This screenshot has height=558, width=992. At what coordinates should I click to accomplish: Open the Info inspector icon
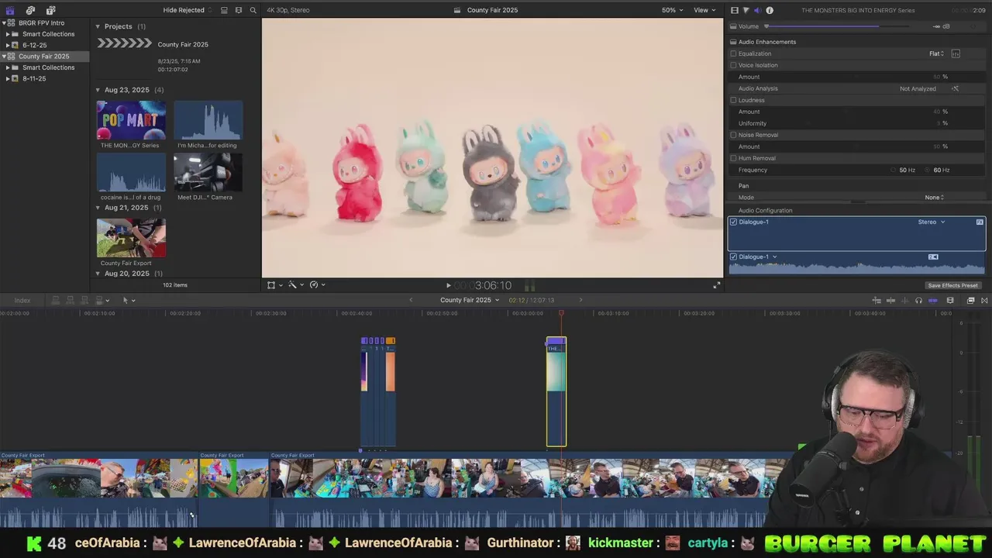770,10
